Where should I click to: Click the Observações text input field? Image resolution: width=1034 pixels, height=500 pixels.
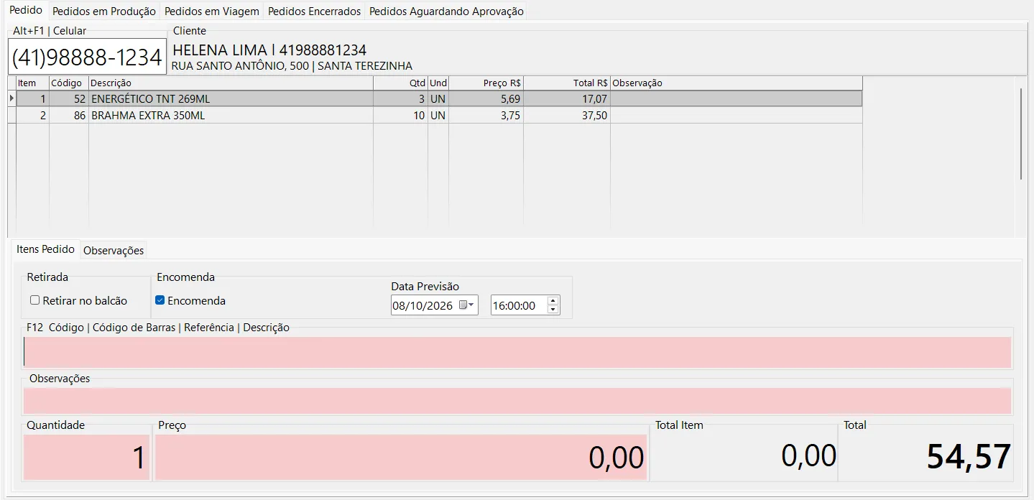click(x=517, y=401)
